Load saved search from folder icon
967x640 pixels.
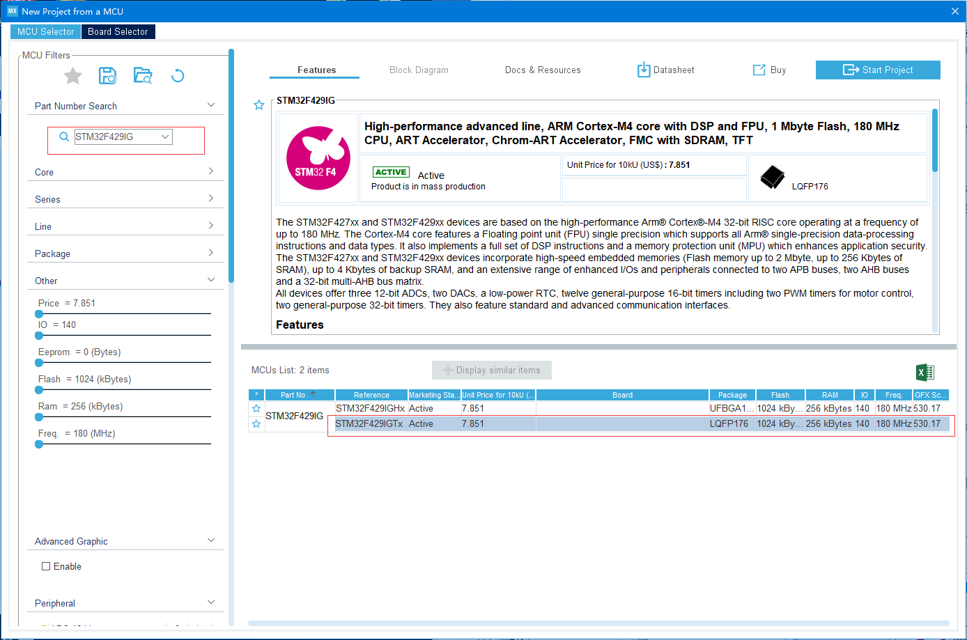(143, 76)
